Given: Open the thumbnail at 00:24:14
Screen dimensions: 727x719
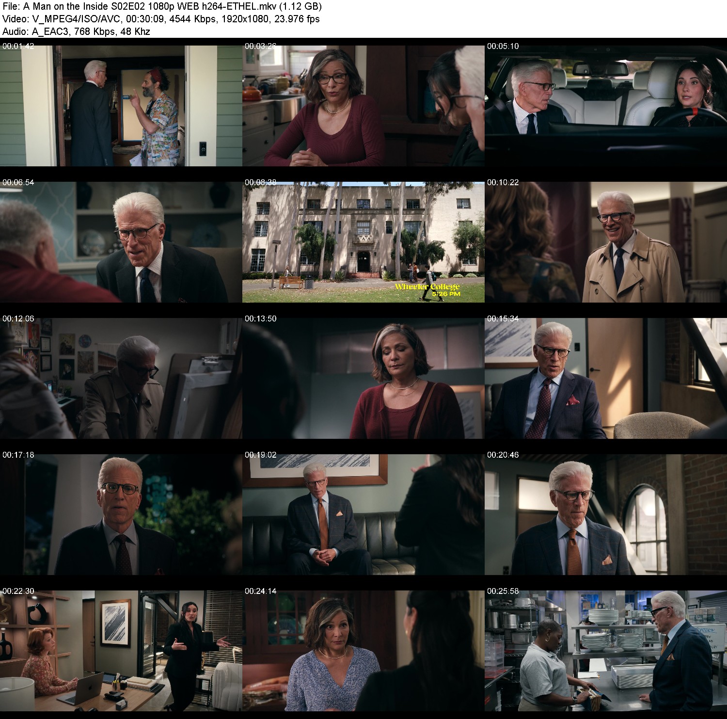Looking at the screenshot, I should [x=363, y=651].
